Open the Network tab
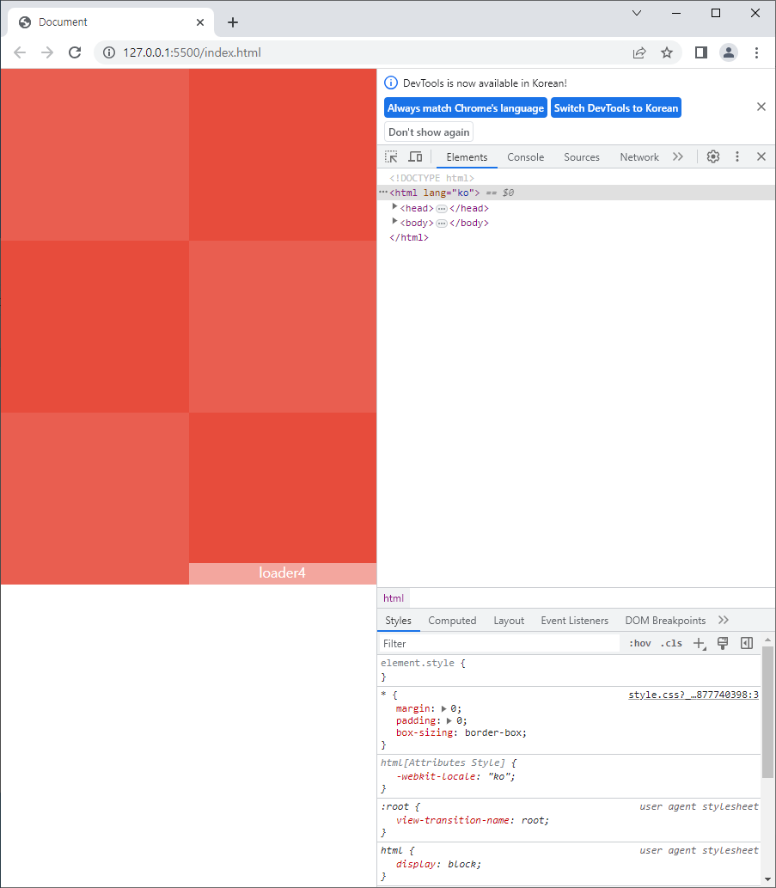Screen dimensions: 776x888 click(639, 157)
